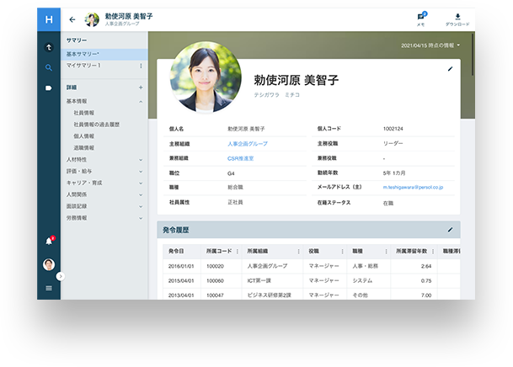Expand the 評価・給与 section

[141, 172]
